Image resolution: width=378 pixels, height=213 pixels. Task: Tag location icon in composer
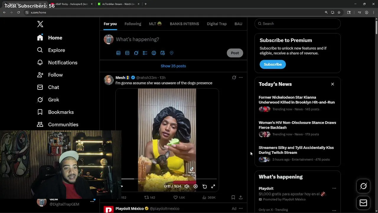click(172, 53)
